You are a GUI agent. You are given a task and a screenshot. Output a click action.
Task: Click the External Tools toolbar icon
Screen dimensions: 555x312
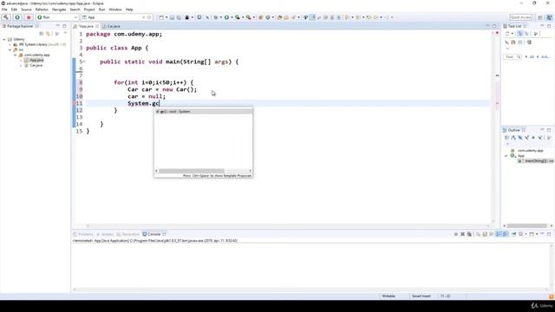click(x=249, y=17)
